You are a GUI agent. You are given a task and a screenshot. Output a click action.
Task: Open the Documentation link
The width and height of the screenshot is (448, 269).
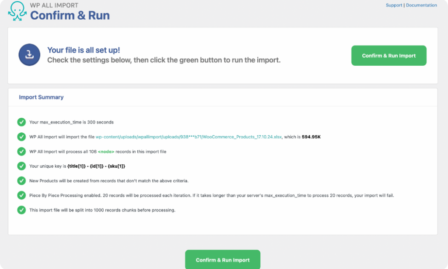click(x=421, y=5)
